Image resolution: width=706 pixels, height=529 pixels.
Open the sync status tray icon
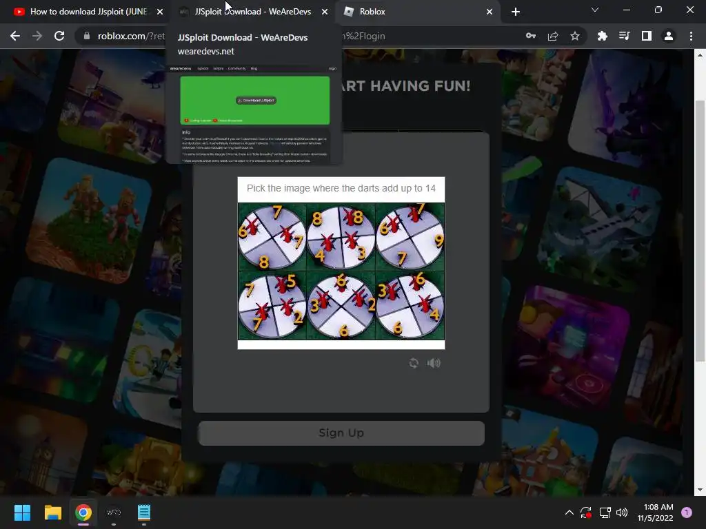[586, 512]
